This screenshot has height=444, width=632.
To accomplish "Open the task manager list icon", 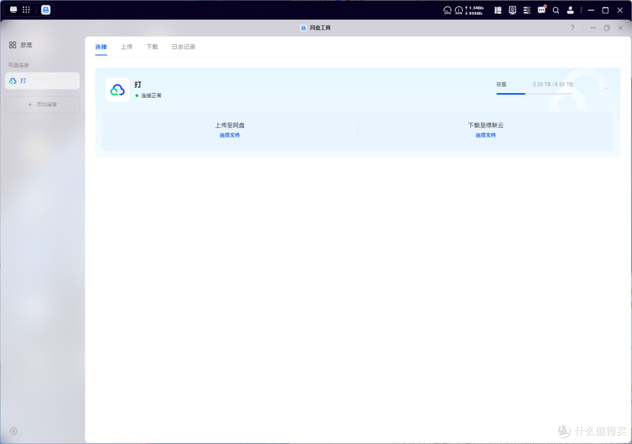I will [527, 10].
